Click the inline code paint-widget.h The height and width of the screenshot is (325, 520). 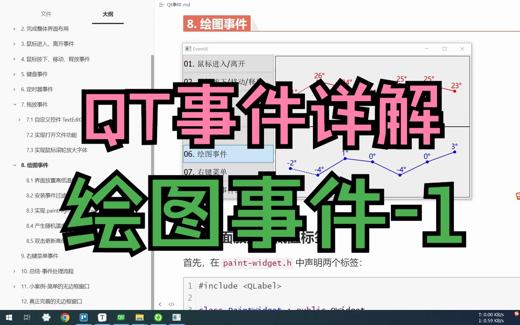point(257,263)
